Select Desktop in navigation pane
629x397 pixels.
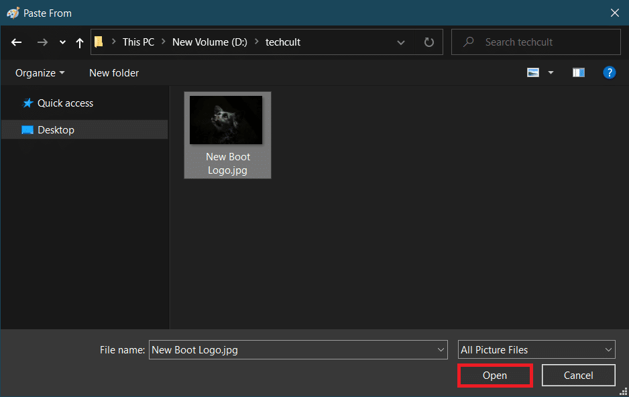[x=84, y=130]
